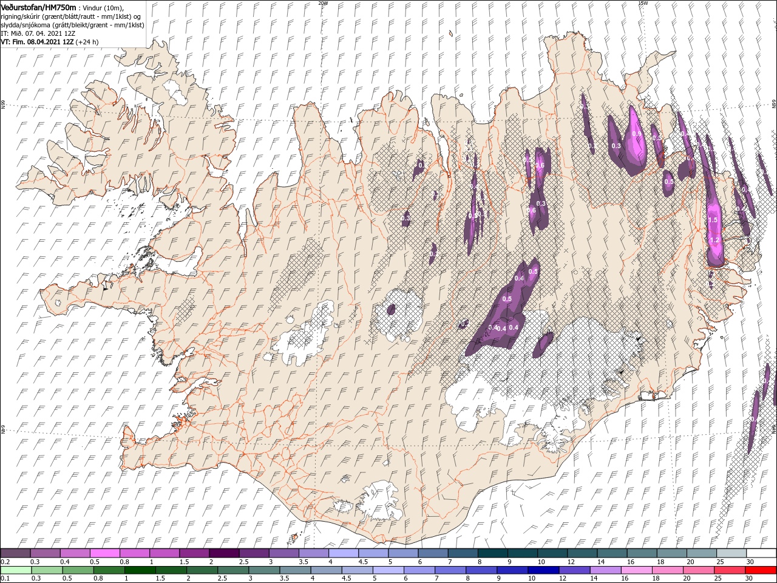Click the slydda/snjókoma legend description line
The width and height of the screenshot is (777, 583).
tap(72, 25)
